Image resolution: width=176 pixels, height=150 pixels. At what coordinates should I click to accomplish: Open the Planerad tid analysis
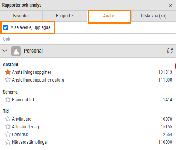23,100
